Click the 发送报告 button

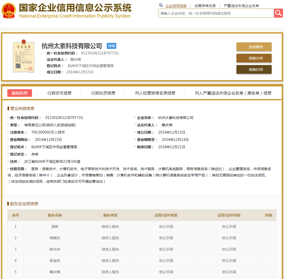tap(254, 47)
